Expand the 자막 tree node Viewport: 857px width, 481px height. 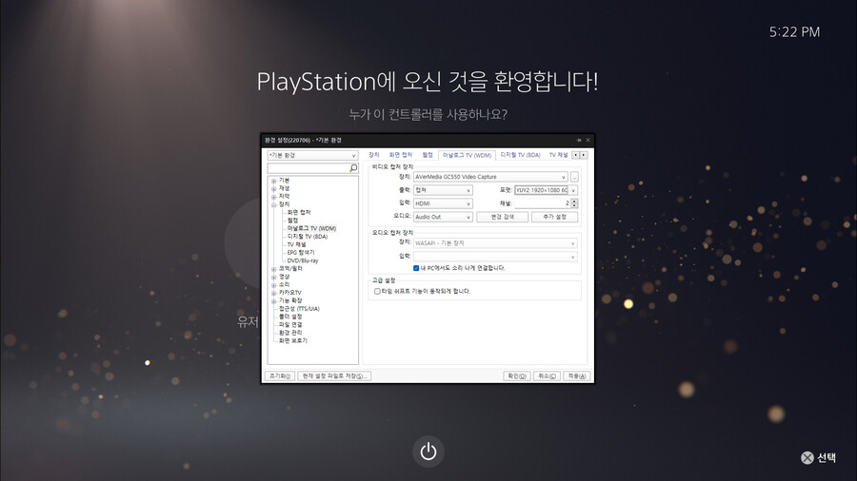(x=274, y=197)
